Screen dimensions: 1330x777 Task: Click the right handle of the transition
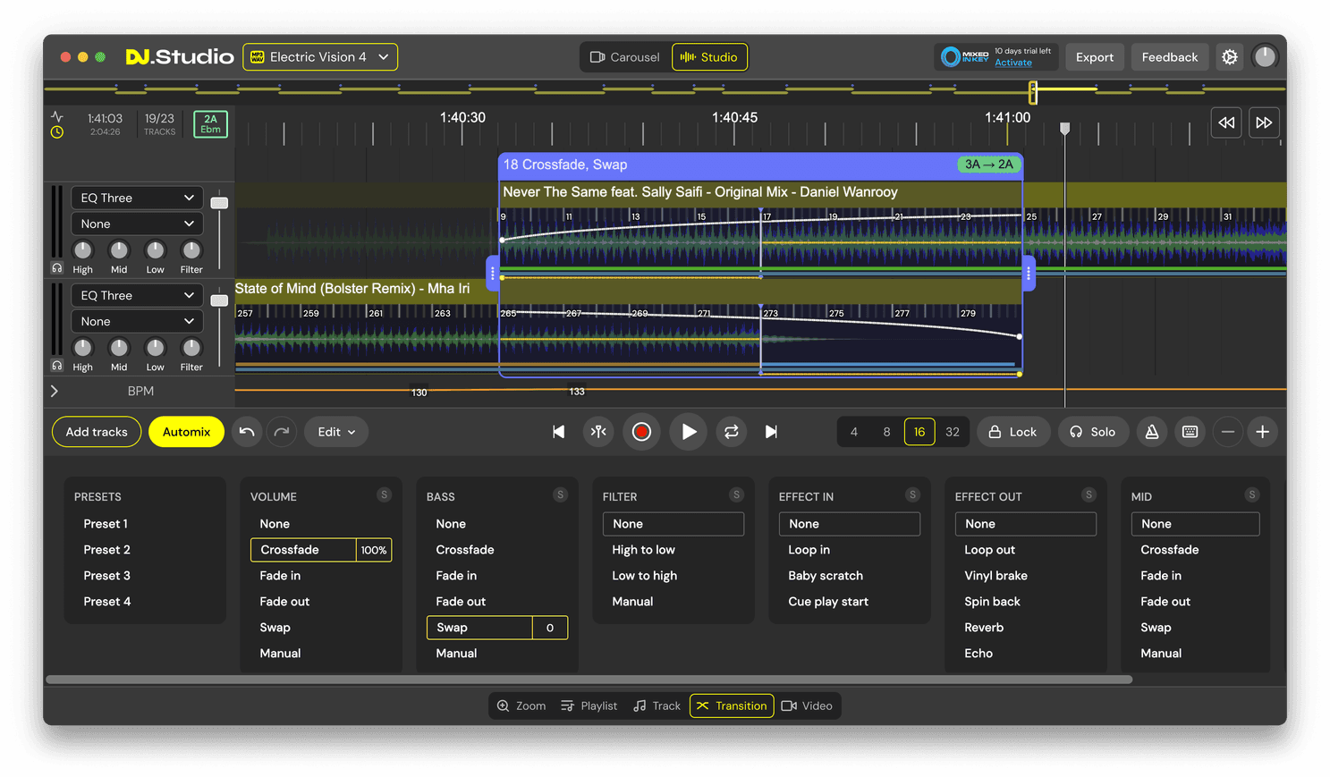click(x=1029, y=274)
